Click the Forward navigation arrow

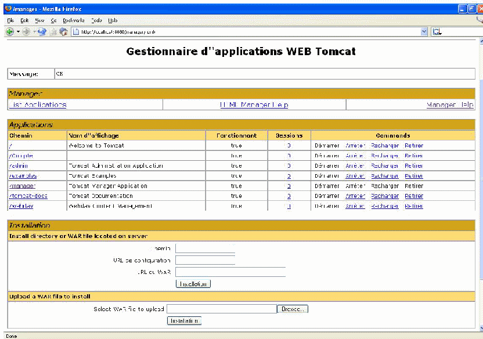coord(26,32)
